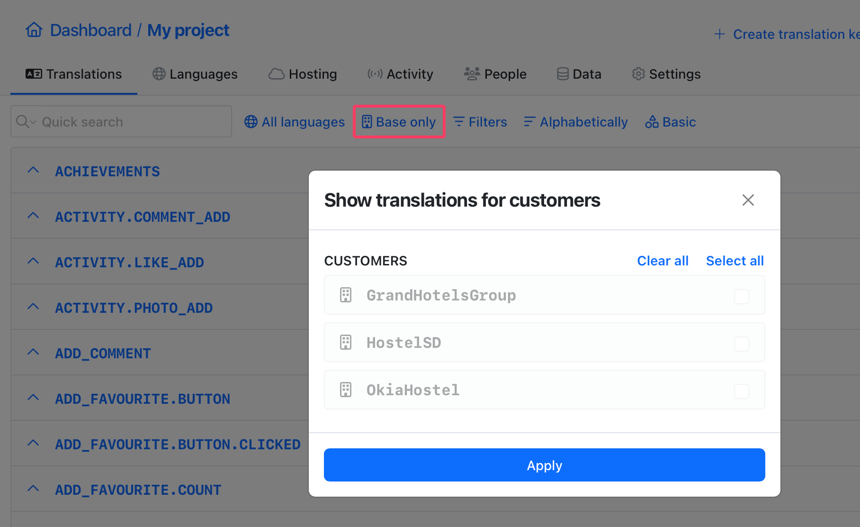Switch to the People tab

495,74
